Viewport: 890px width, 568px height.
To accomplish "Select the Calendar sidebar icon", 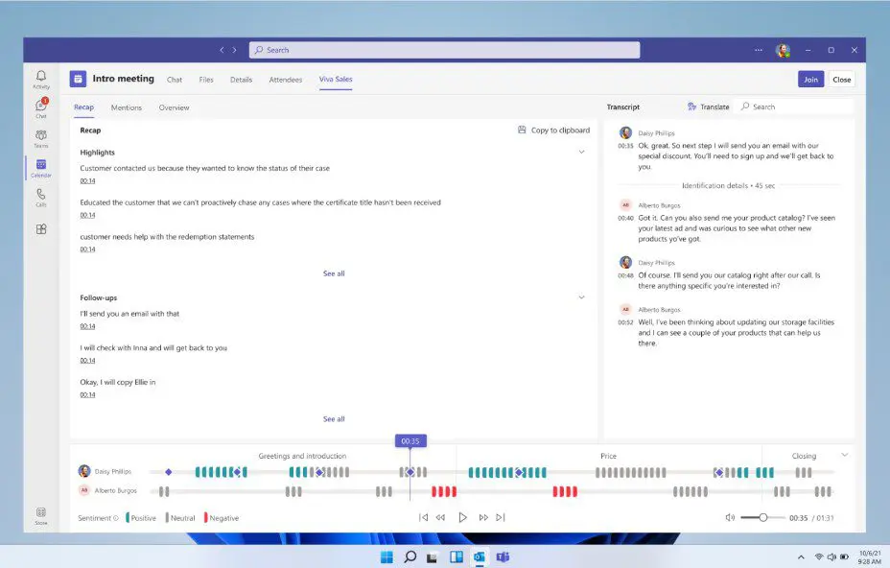I will (41, 168).
